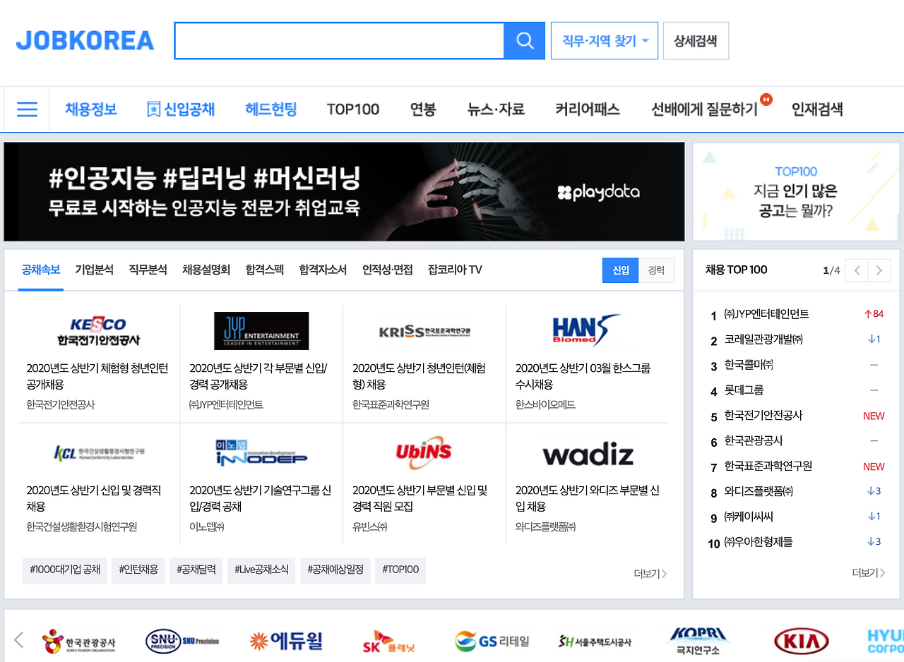The image size is (904, 662).
Task: Open the hamburger all-menu icon
Action: 27,109
